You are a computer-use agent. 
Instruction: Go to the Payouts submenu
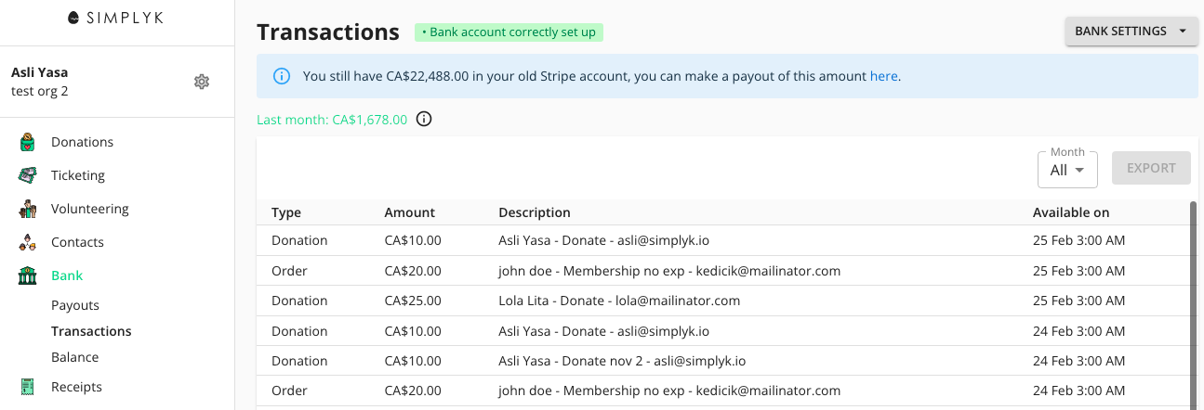75,305
